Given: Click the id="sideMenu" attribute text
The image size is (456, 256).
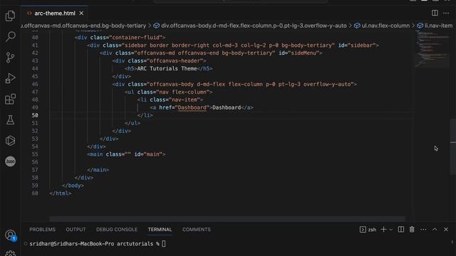Looking at the screenshot, I should pyautogui.click(x=299, y=53).
